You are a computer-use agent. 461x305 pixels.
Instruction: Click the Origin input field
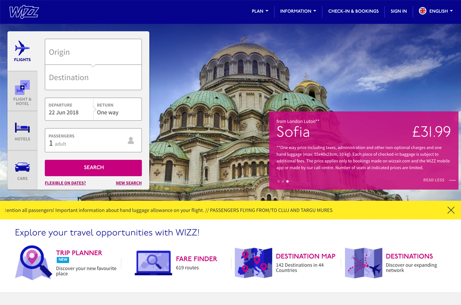93,52
